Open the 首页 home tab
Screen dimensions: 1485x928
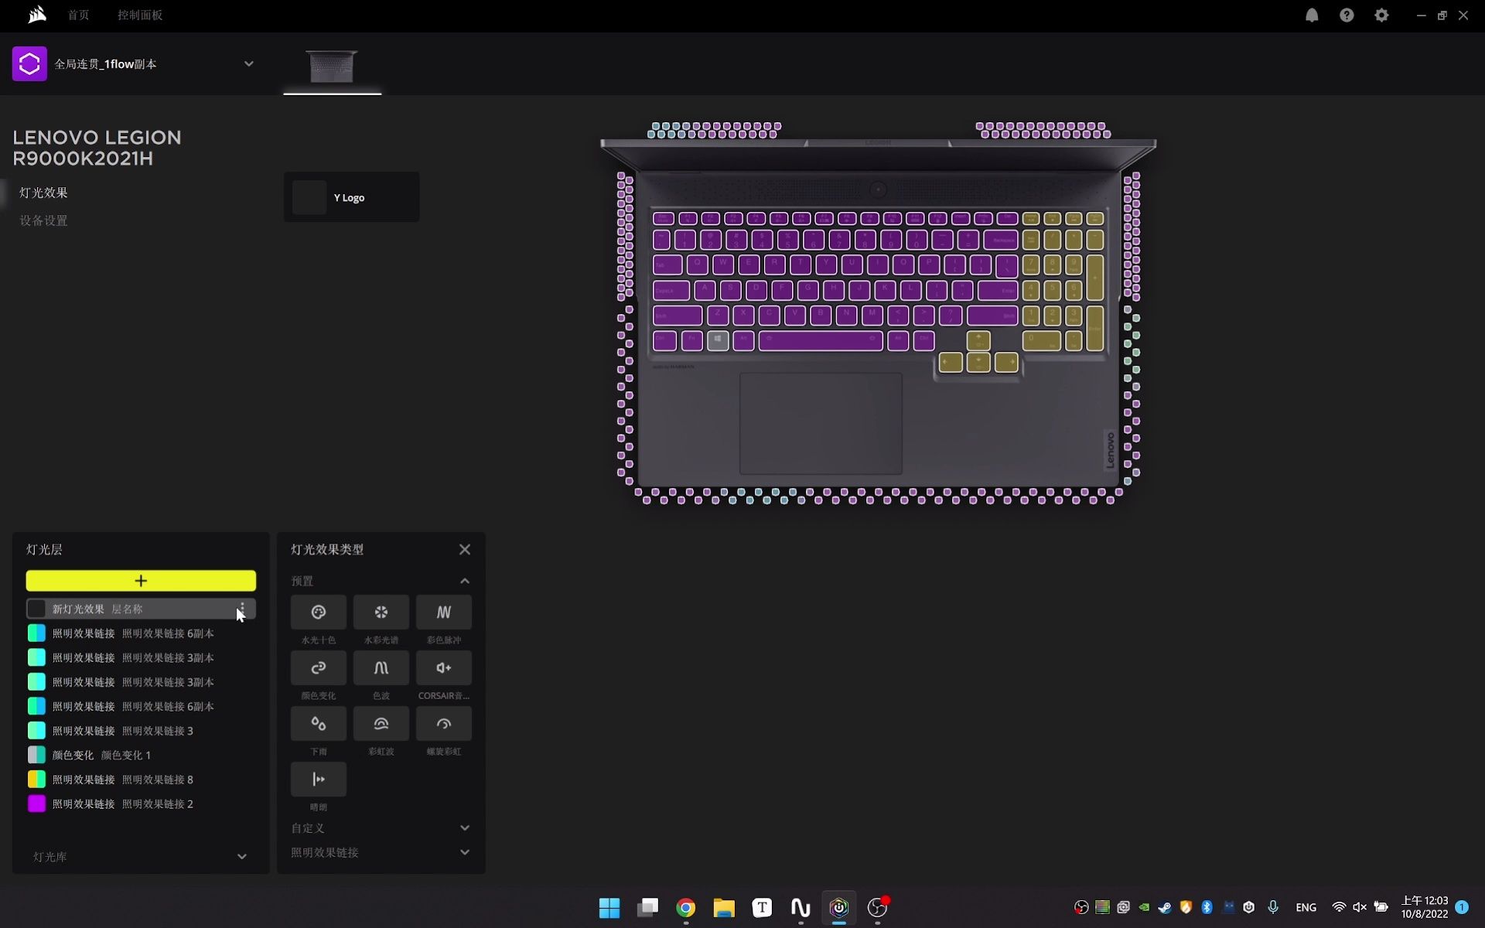[x=78, y=15]
